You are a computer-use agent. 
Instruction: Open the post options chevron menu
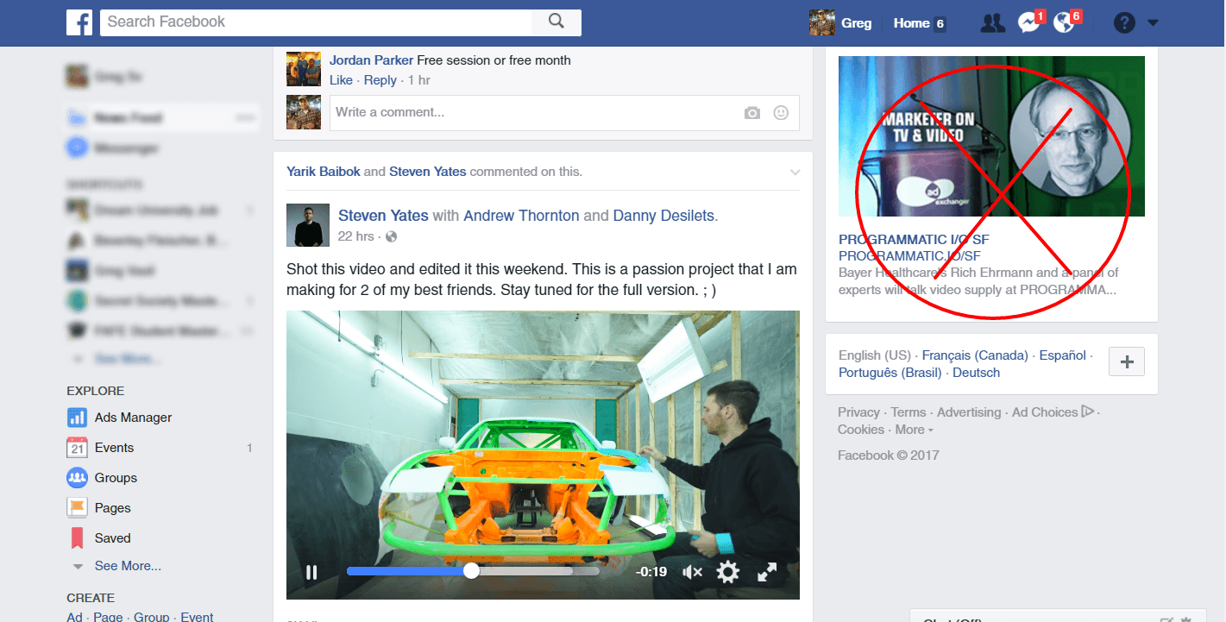(795, 173)
